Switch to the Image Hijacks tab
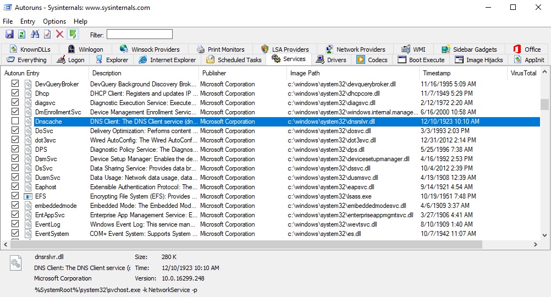 pyautogui.click(x=479, y=60)
